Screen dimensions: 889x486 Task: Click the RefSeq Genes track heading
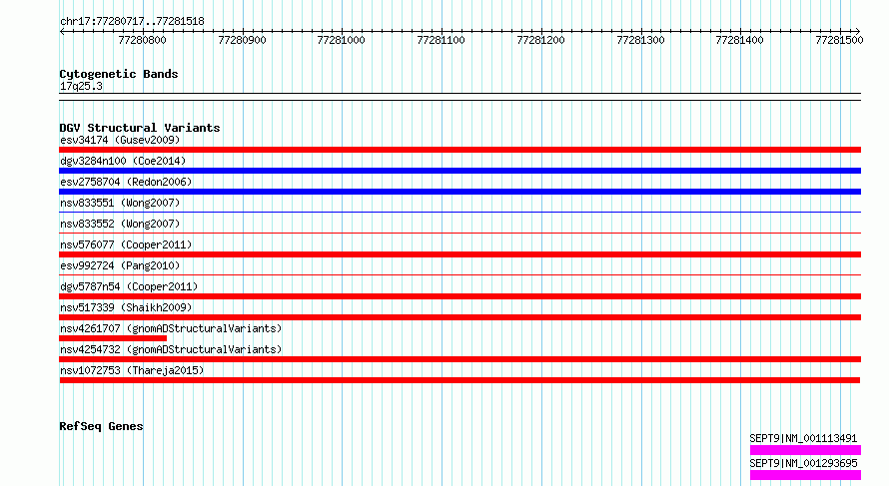pos(101,426)
